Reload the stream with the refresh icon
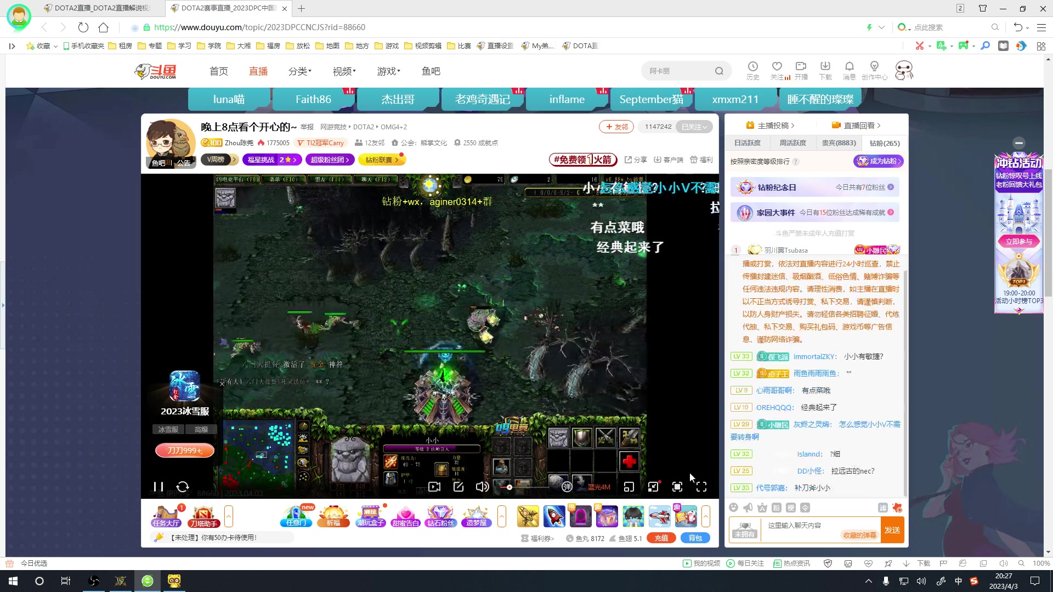Viewport: 1053px width, 592px height. 183,487
